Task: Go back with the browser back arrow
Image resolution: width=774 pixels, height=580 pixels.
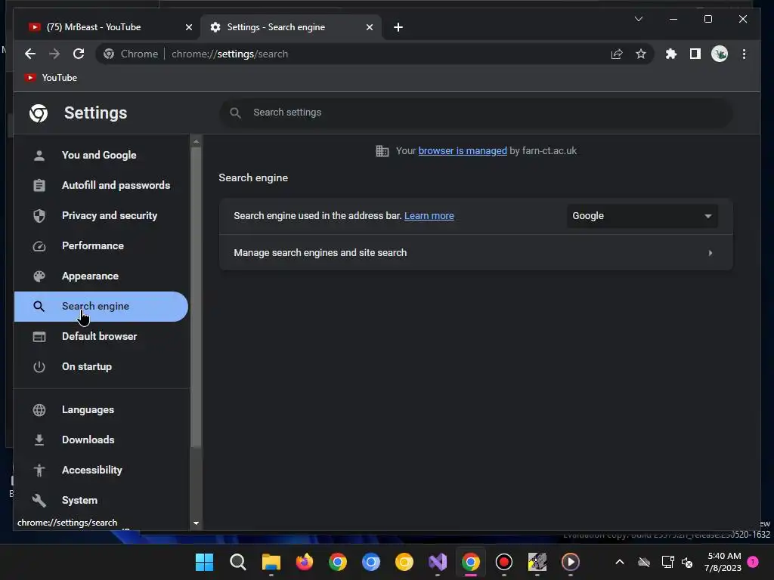Action: point(30,54)
